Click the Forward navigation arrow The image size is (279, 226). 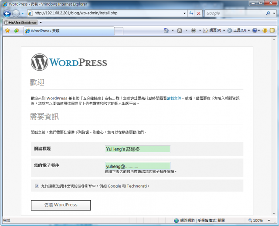point(16,14)
